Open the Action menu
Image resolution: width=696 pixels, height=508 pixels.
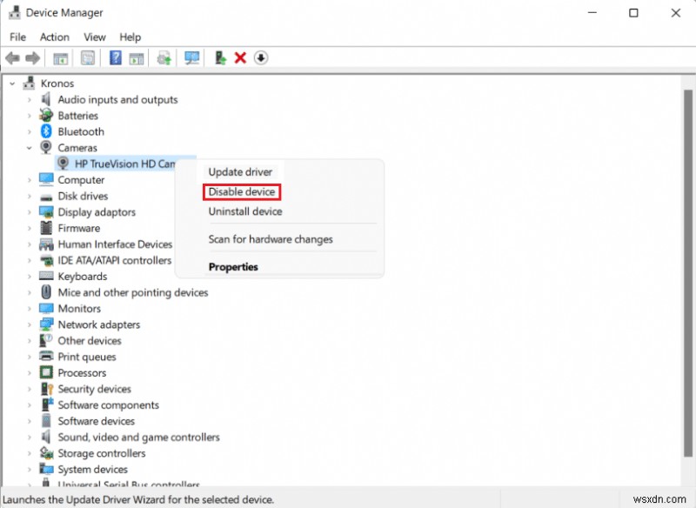coord(54,37)
